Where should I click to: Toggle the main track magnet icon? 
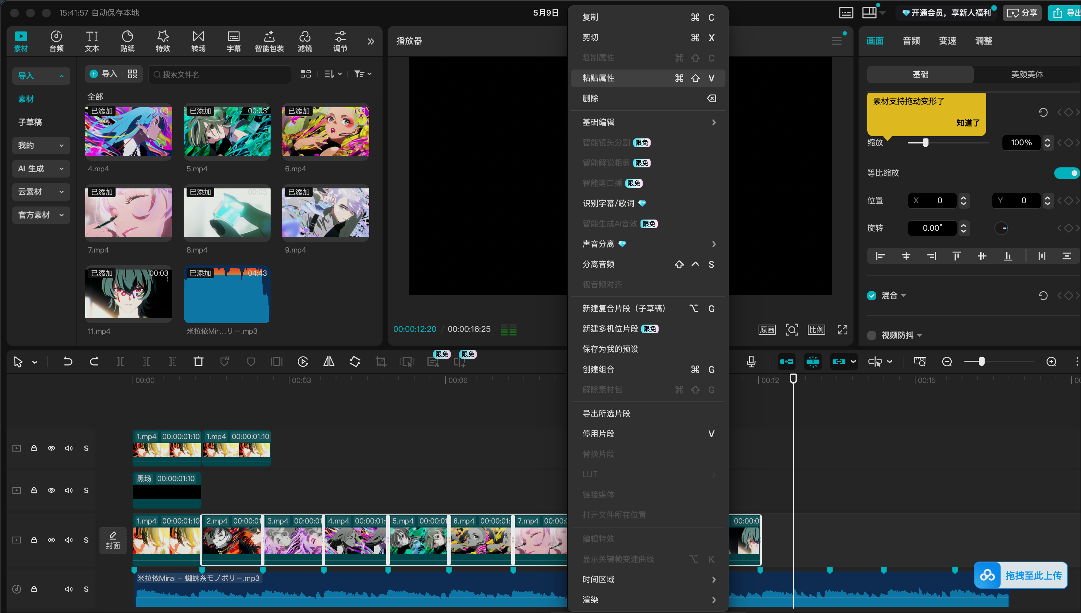(786, 362)
